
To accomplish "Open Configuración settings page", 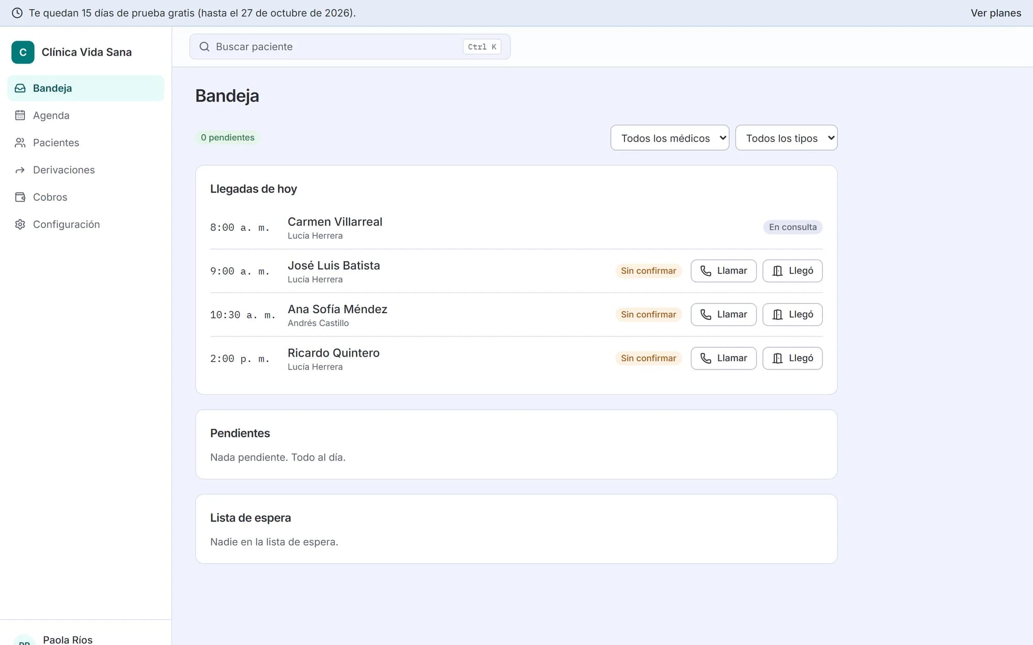I will [86, 224].
